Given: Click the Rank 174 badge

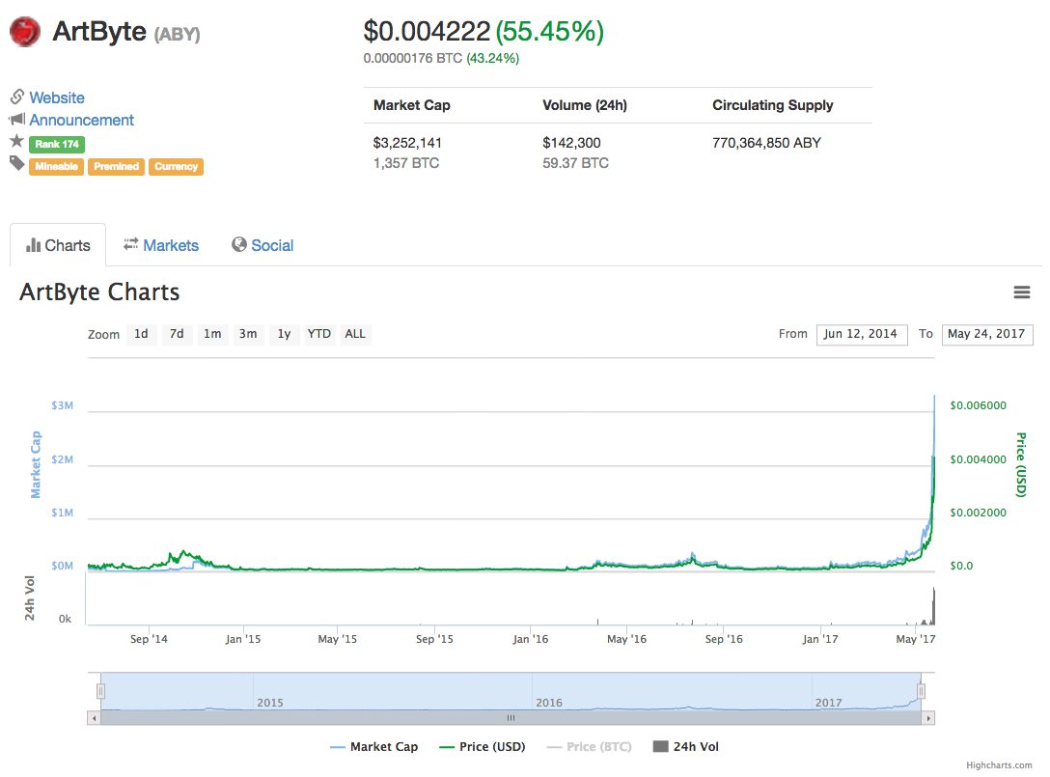Looking at the screenshot, I should 57,144.
